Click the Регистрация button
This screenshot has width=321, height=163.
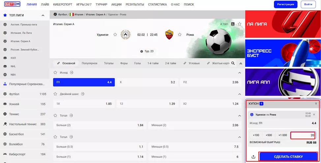pos(285,5)
